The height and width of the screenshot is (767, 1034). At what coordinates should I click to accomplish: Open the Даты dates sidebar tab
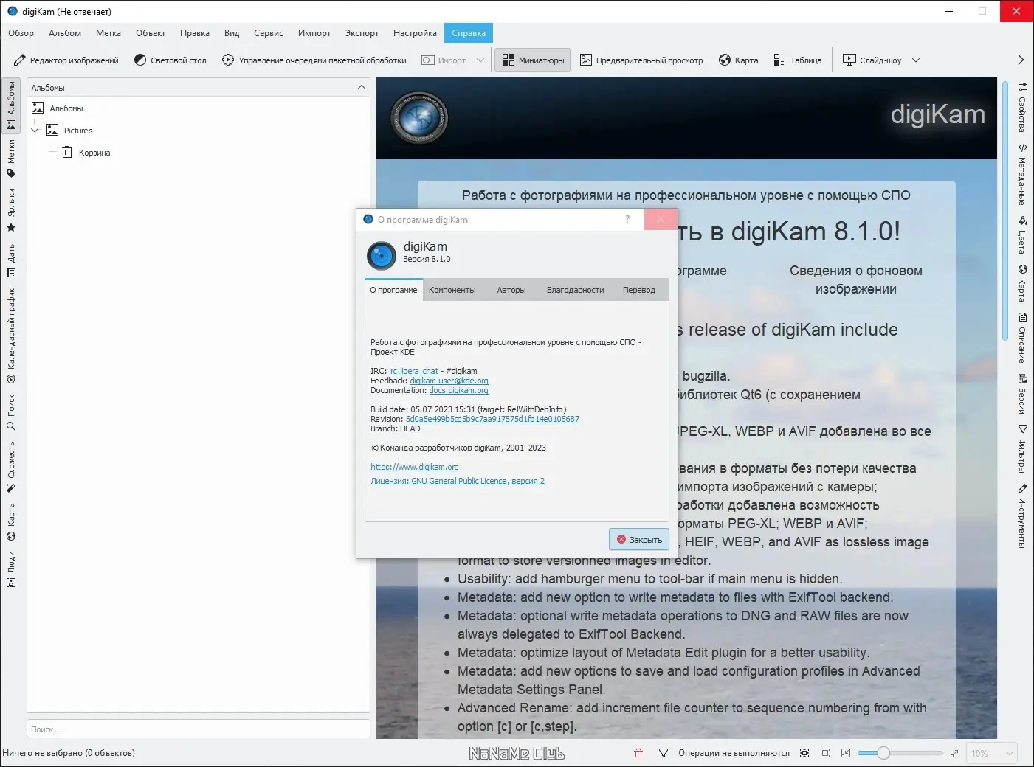pos(11,260)
